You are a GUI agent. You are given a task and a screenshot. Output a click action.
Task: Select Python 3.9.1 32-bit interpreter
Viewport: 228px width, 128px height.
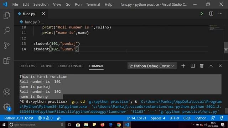19,118
